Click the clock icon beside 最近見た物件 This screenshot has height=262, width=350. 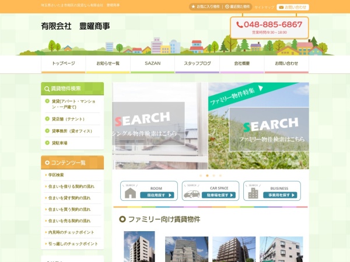click(227, 6)
